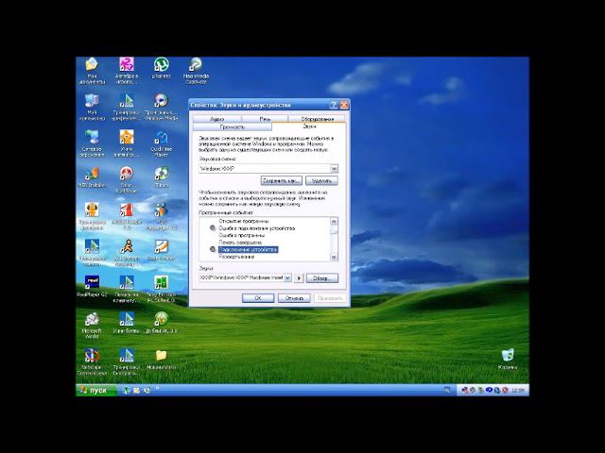
Task: Select highlighted Подключение устройства event
Action: [248, 249]
